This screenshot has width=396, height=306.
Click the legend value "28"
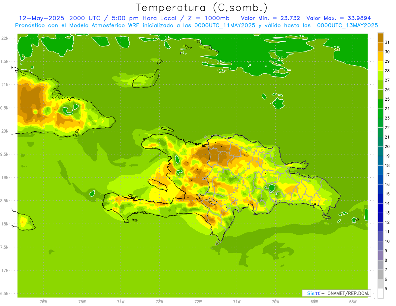tap(387, 71)
